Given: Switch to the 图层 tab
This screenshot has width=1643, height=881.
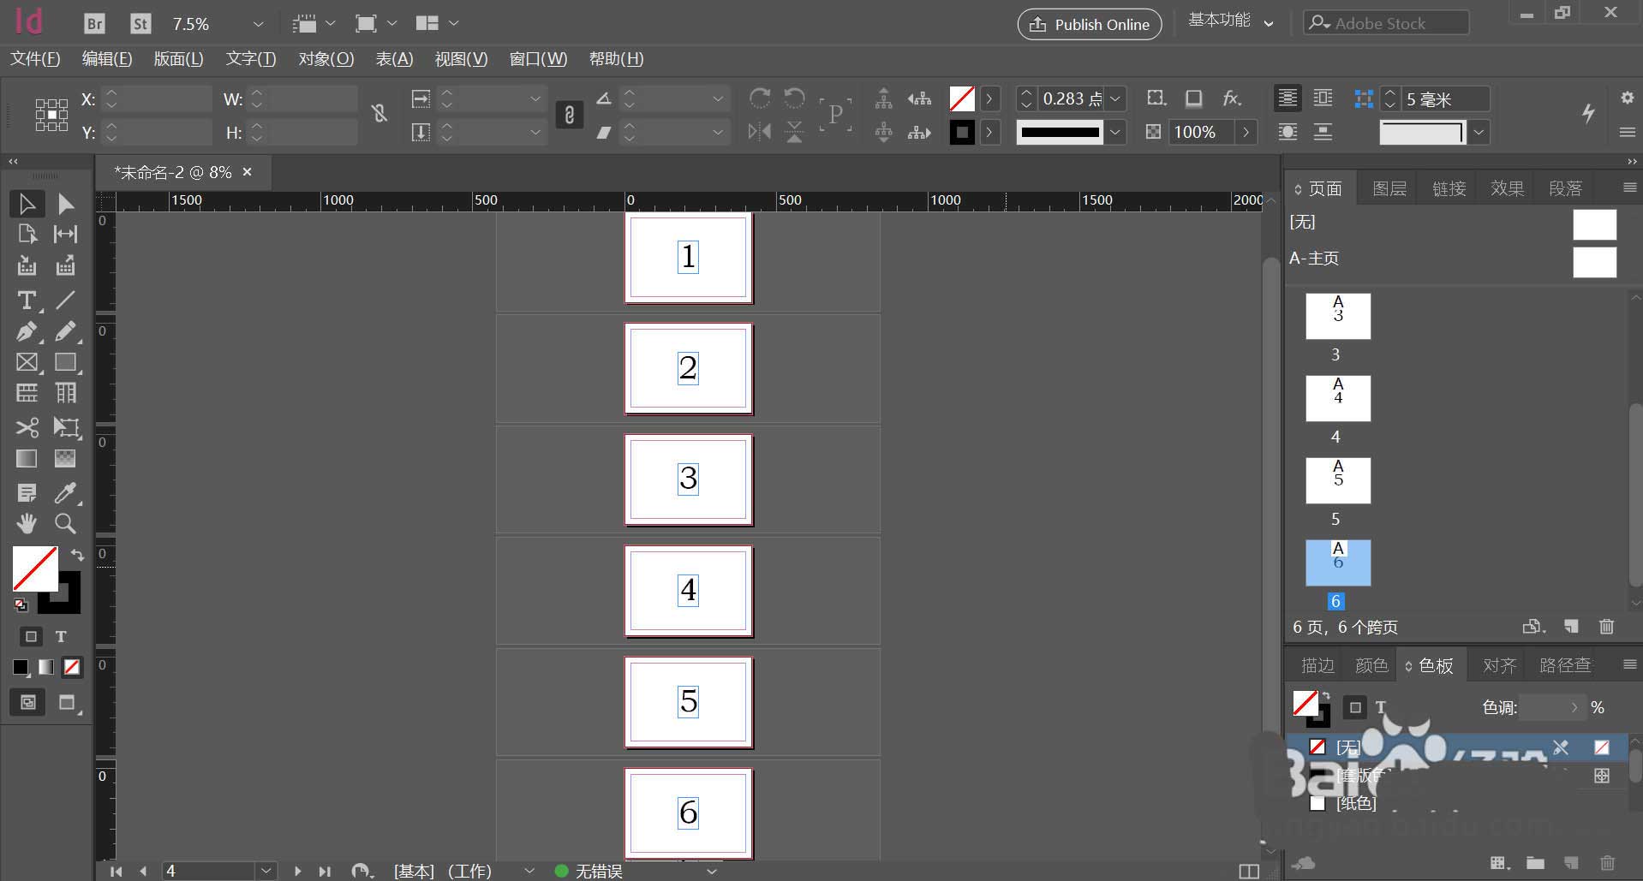Looking at the screenshot, I should click(1389, 188).
